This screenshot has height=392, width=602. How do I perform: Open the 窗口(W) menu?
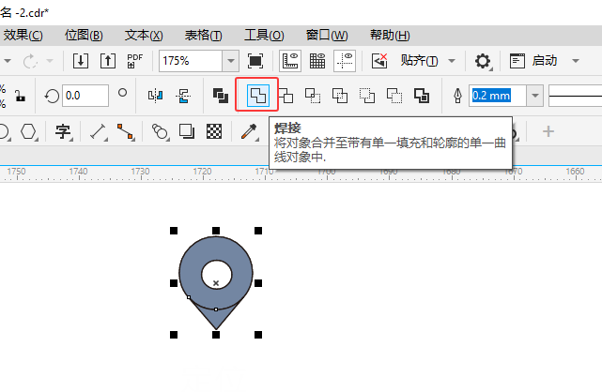(x=327, y=36)
